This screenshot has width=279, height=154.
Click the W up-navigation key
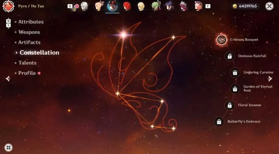coord(8,21)
